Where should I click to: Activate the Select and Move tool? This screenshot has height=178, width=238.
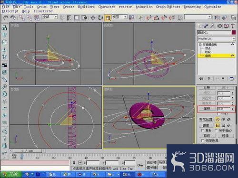[93, 18]
